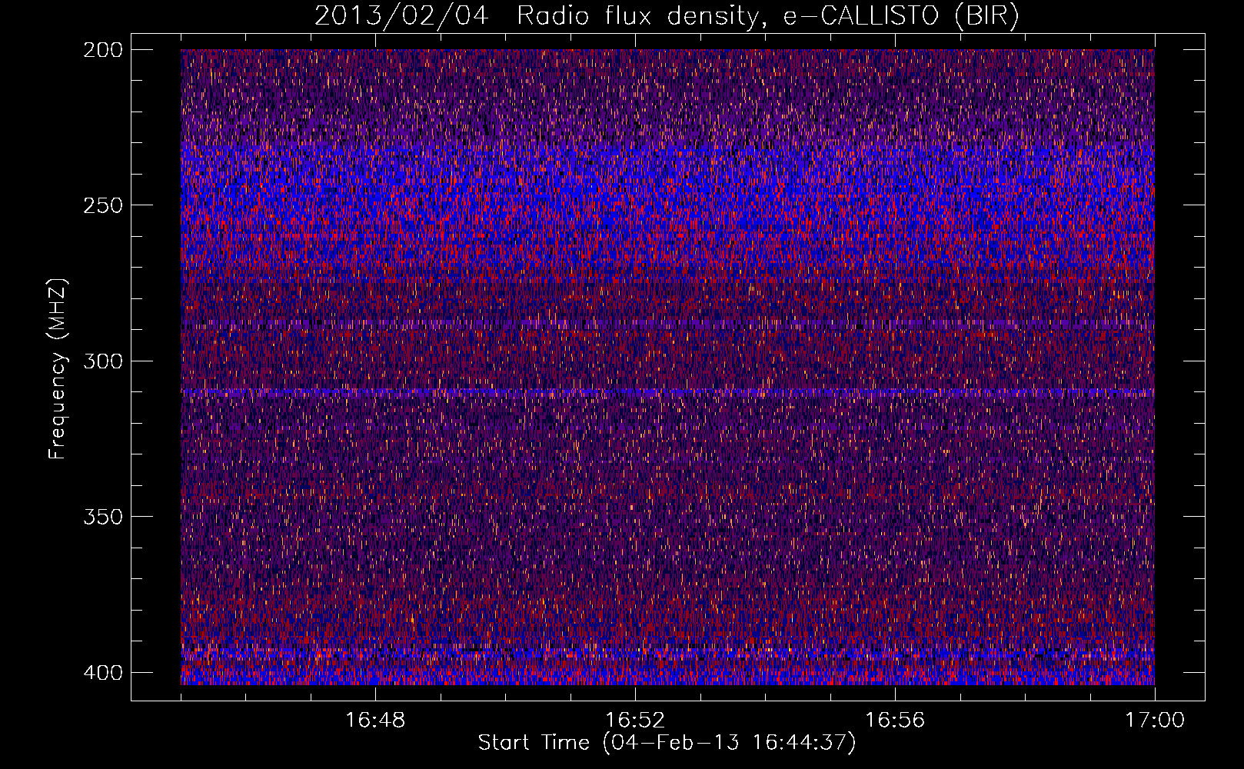Click the '04-Feb-13 16:44:37' timestamp in axis title
The image size is (1244, 769).
pyautogui.click(x=729, y=743)
